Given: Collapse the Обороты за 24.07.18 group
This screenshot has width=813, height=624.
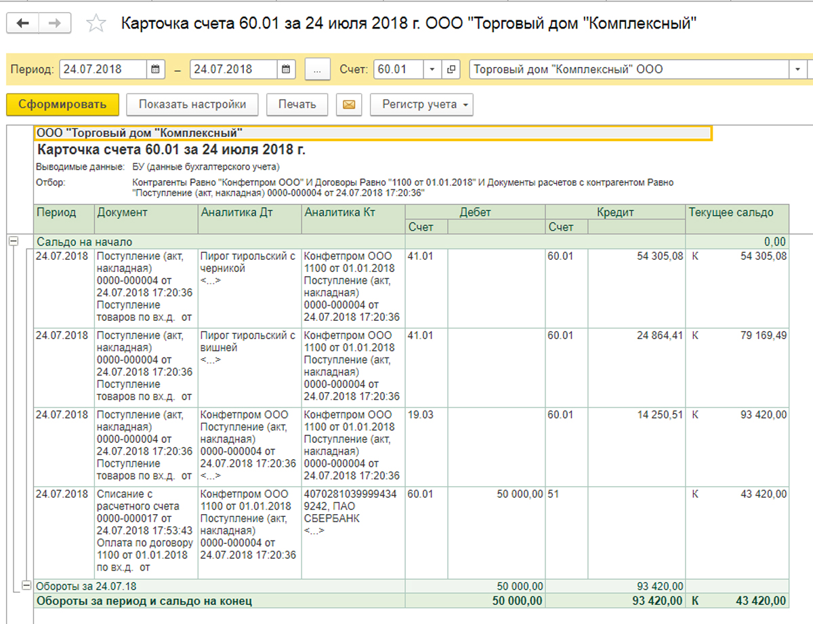Looking at the screenshot, I should pos(26,585).
